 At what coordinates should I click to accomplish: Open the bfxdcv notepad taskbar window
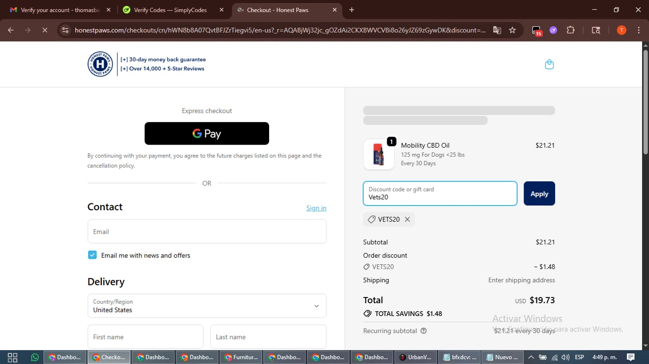coord(459,357)
